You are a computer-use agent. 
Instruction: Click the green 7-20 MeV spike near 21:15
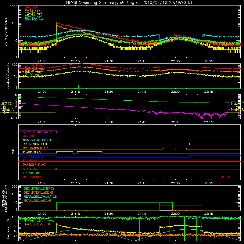[x=78, y=87]
